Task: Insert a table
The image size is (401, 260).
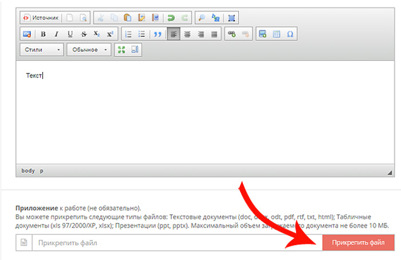Action: click(x=276, y=34)
